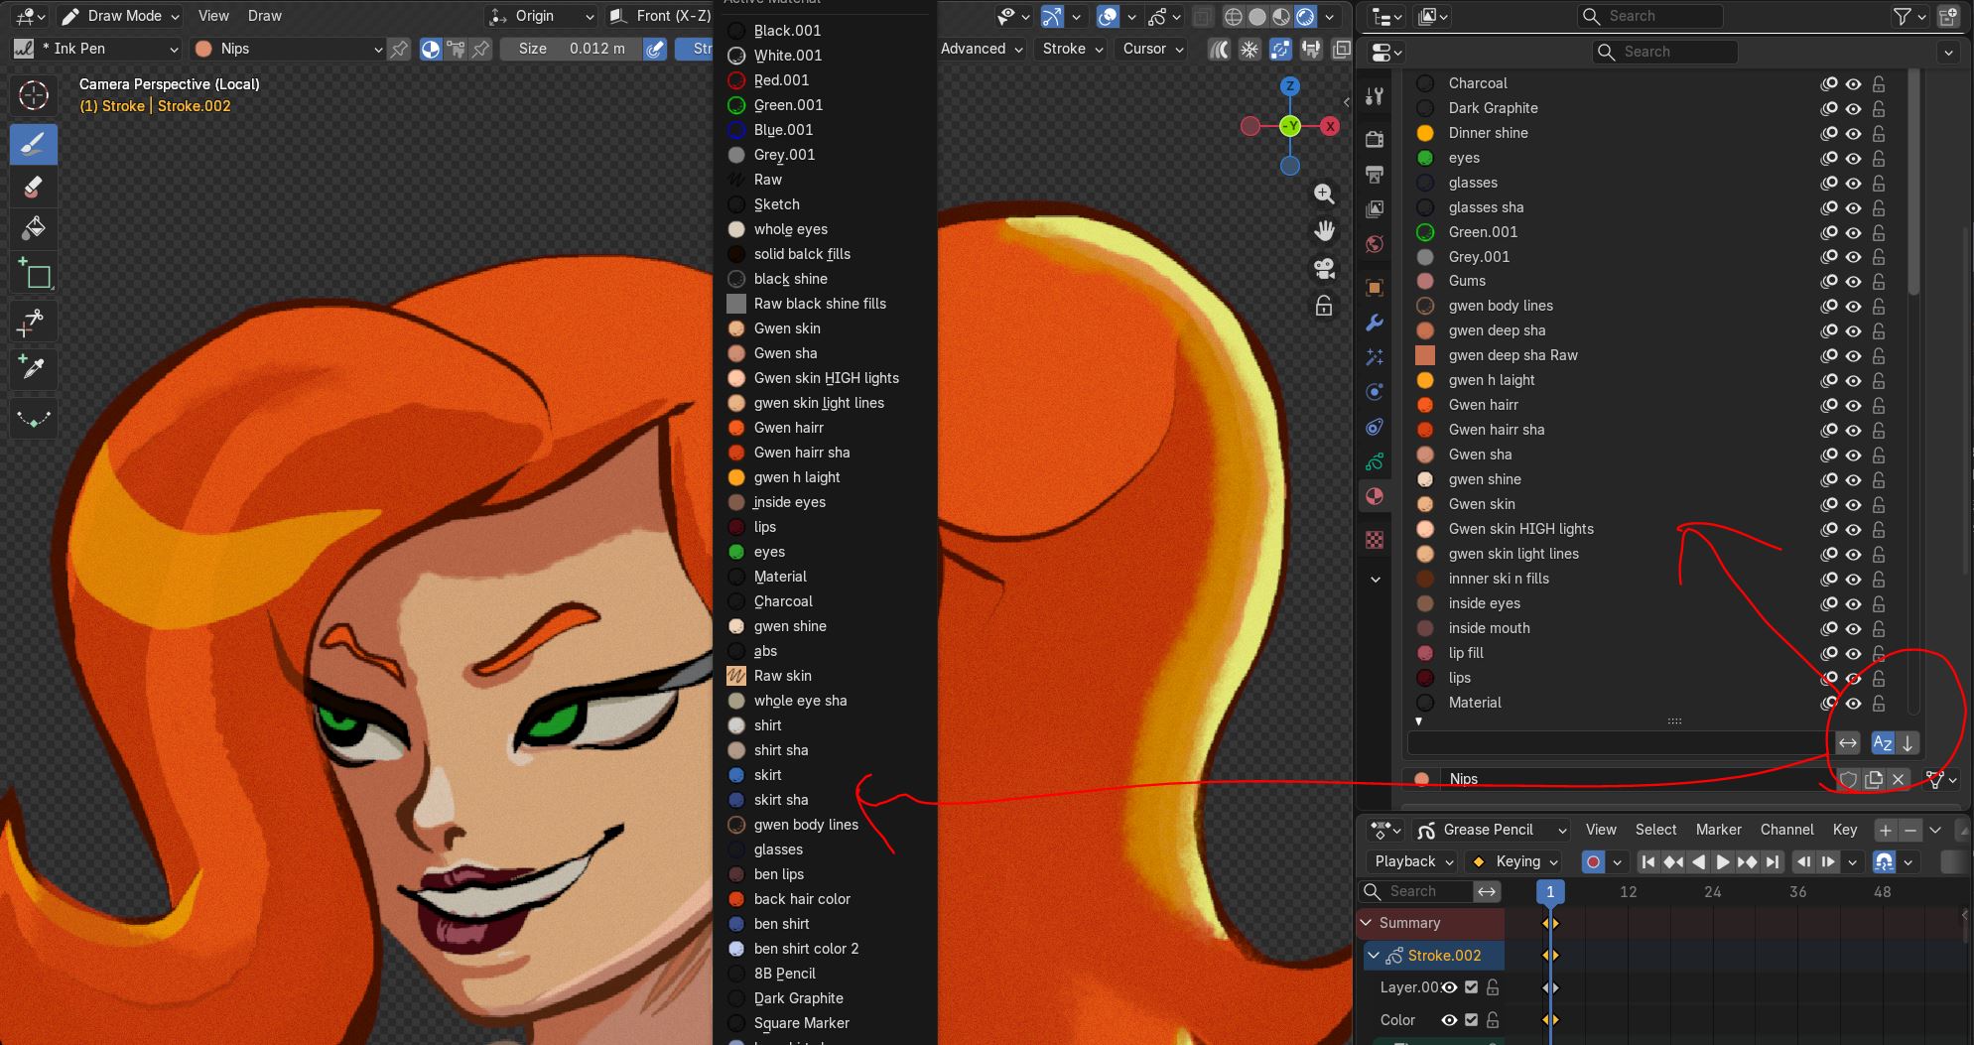Open the Origin stroke placement dropdown
This screenshot has height=1045, width=1974.
click(x=542, y=16)
